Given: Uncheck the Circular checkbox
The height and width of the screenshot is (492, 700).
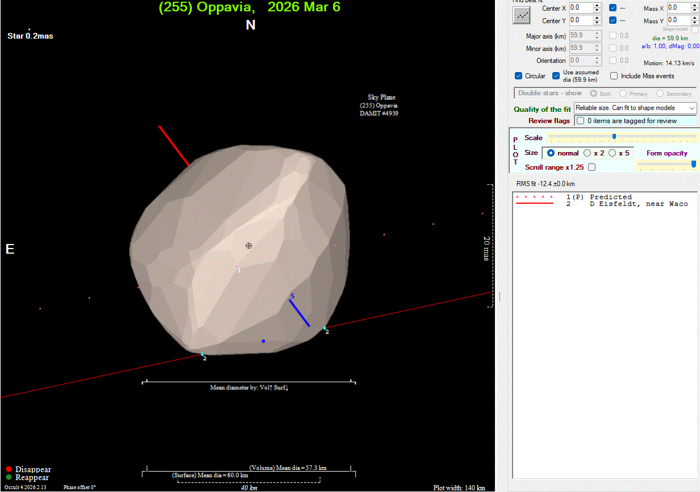Looking at the screenshot, I should pyautogui.click(x=519, y=76).
